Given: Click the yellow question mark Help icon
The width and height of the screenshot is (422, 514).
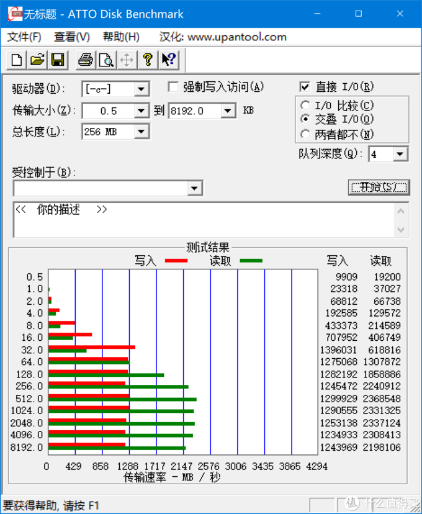Looking at the screenshot, I should point(147,60).
